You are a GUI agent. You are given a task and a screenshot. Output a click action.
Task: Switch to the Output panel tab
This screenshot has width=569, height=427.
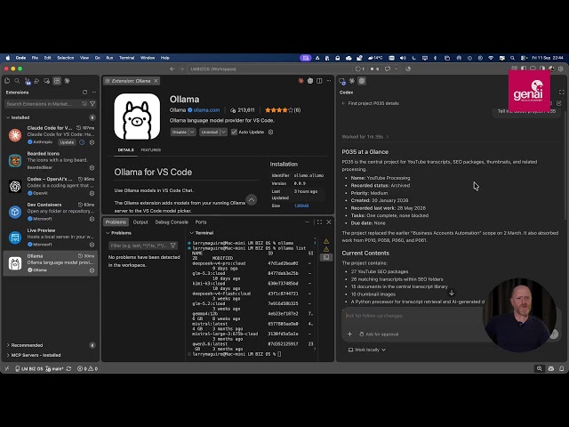tap(140, 222)
